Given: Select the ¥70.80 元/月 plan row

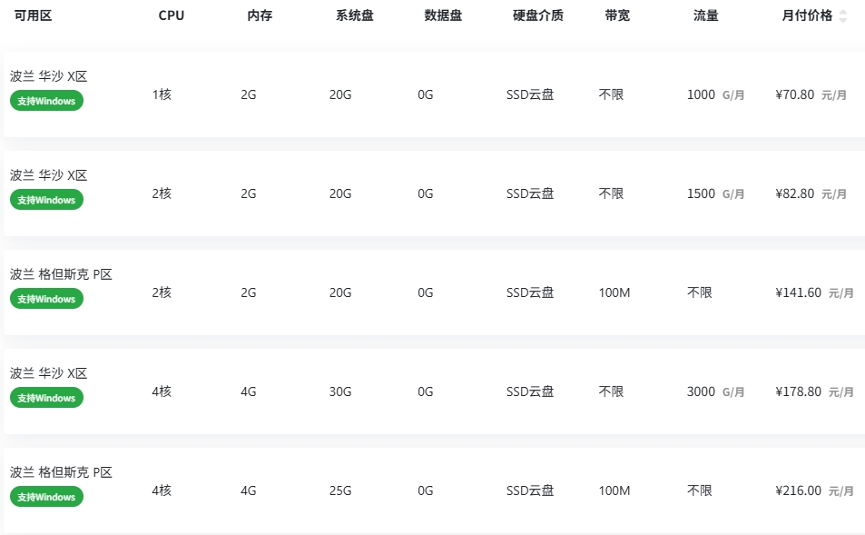Looking at the screenshot, I should coord(434,94).
